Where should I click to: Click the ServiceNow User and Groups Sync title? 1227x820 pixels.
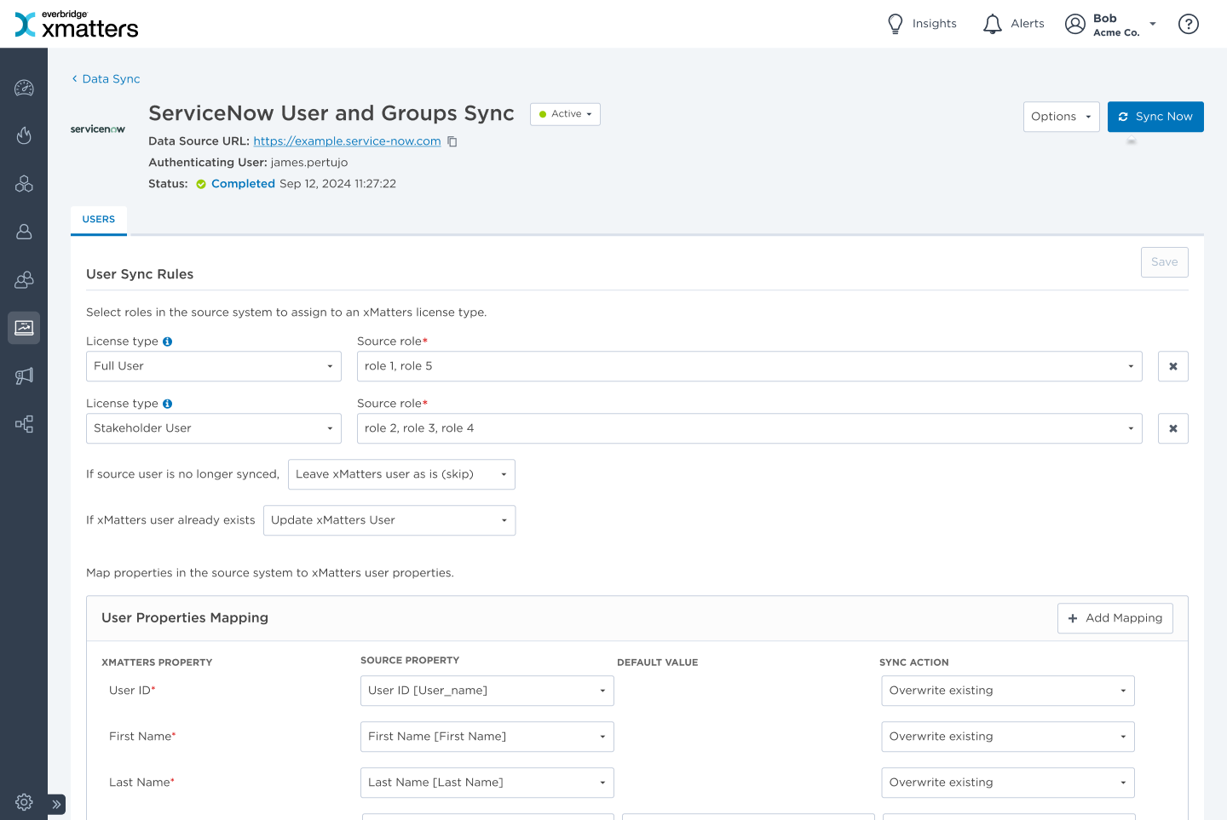331,113
